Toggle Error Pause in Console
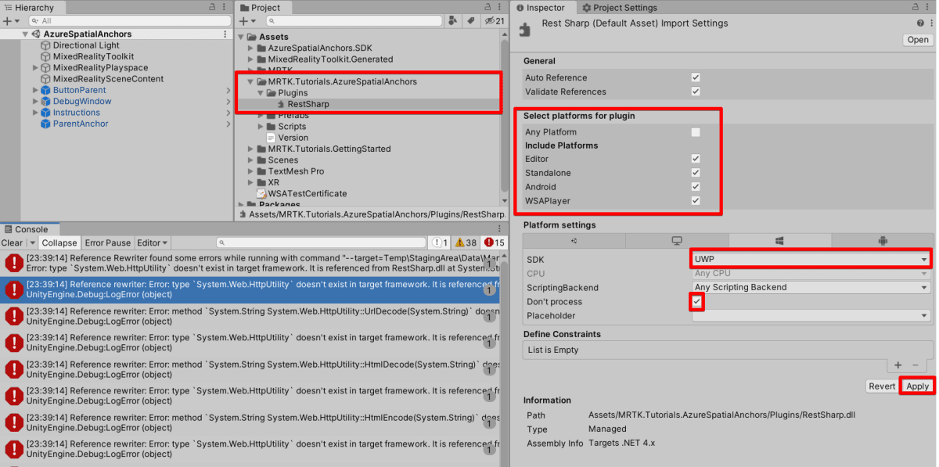The image size is (939, 467). [x=108, y=242]
